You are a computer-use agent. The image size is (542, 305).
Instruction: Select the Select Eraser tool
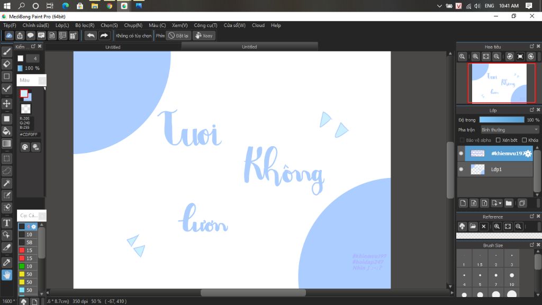point(6,208)
